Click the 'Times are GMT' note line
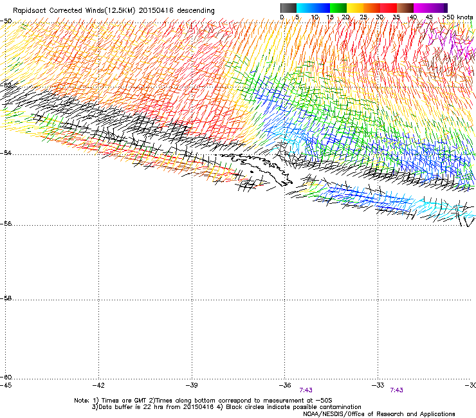476x418 pixels. (203, 401)
